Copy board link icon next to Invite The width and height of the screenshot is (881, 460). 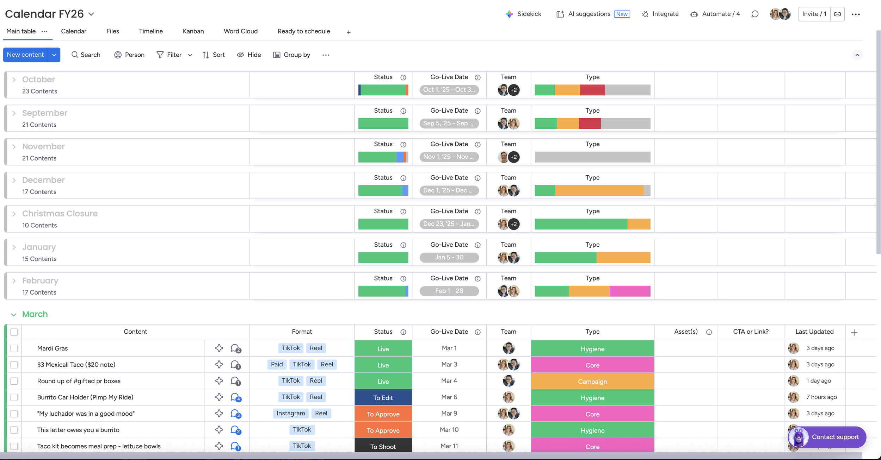[x=837, y=14]
